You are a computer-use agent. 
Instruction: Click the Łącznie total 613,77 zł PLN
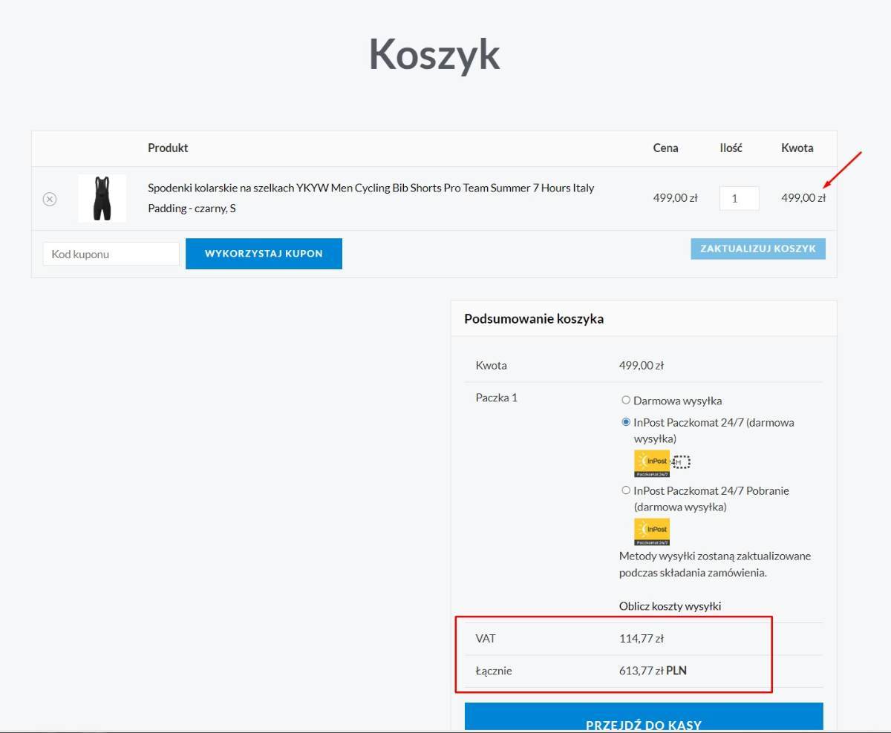[653, 671]
